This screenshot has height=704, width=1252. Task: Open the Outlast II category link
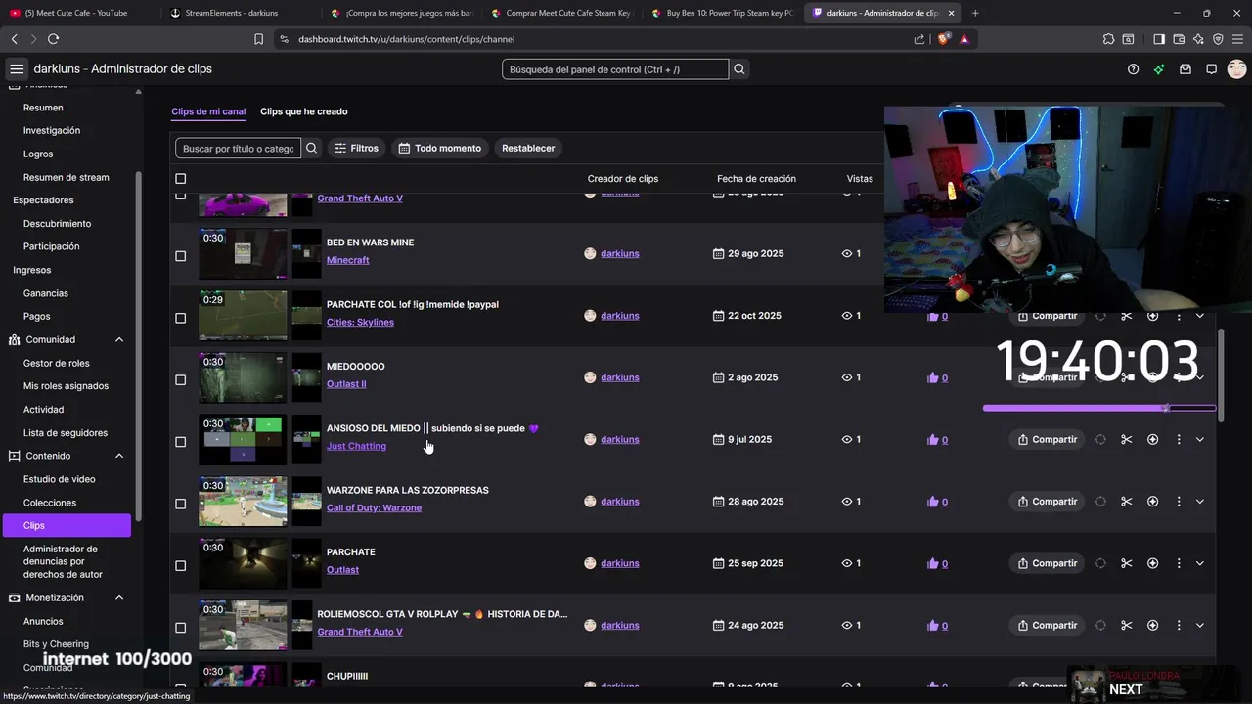pos(346,384)
